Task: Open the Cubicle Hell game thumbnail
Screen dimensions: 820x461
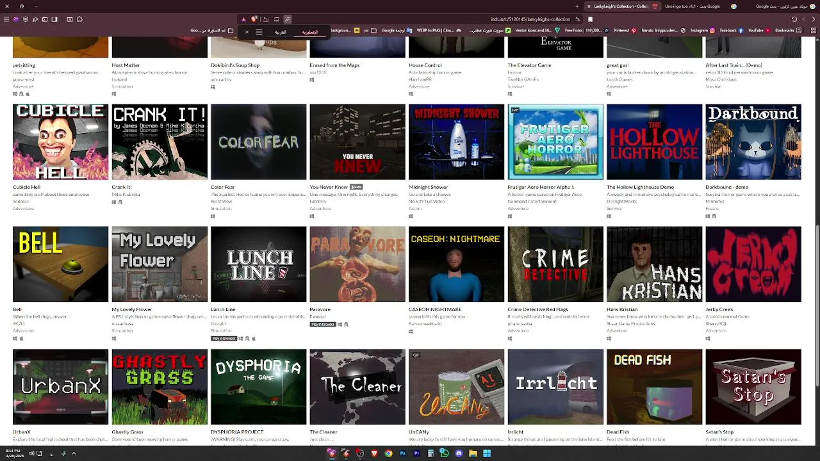Action: pyautogui.click(x=60, y=142)
